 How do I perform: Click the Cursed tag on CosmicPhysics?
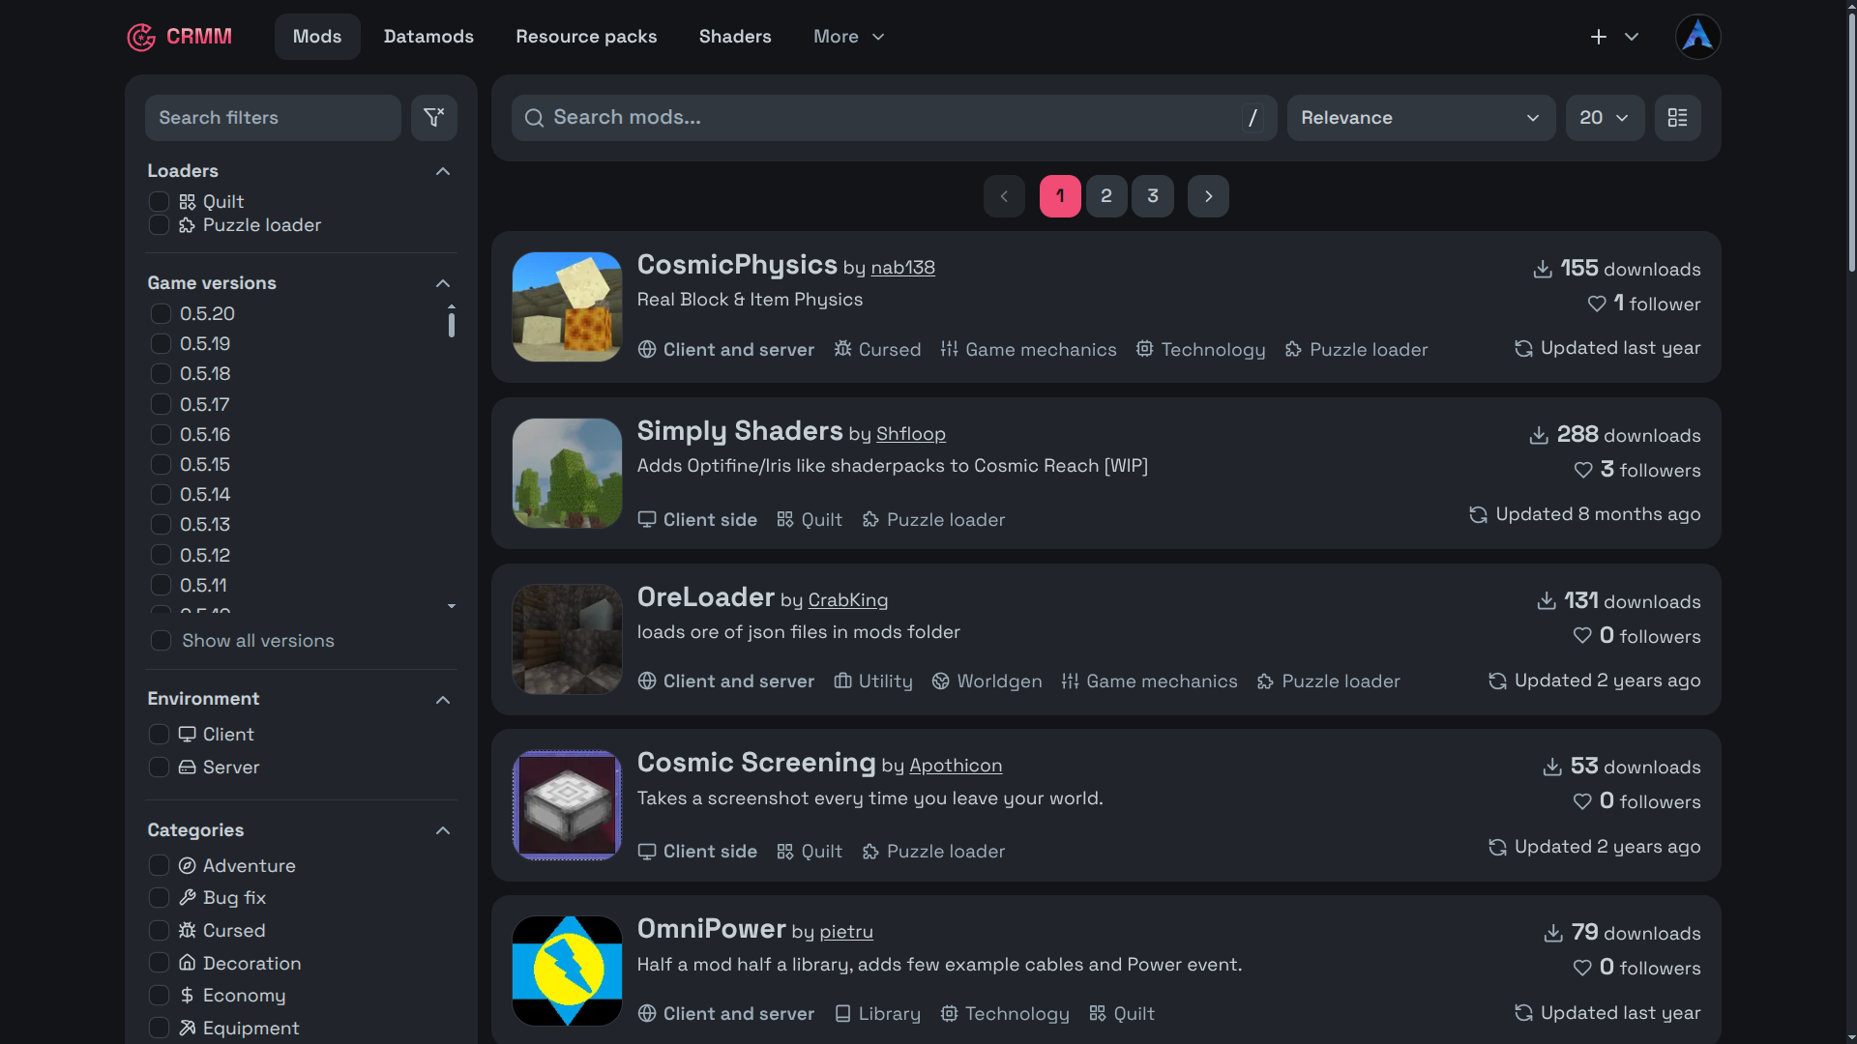(877, 350)
